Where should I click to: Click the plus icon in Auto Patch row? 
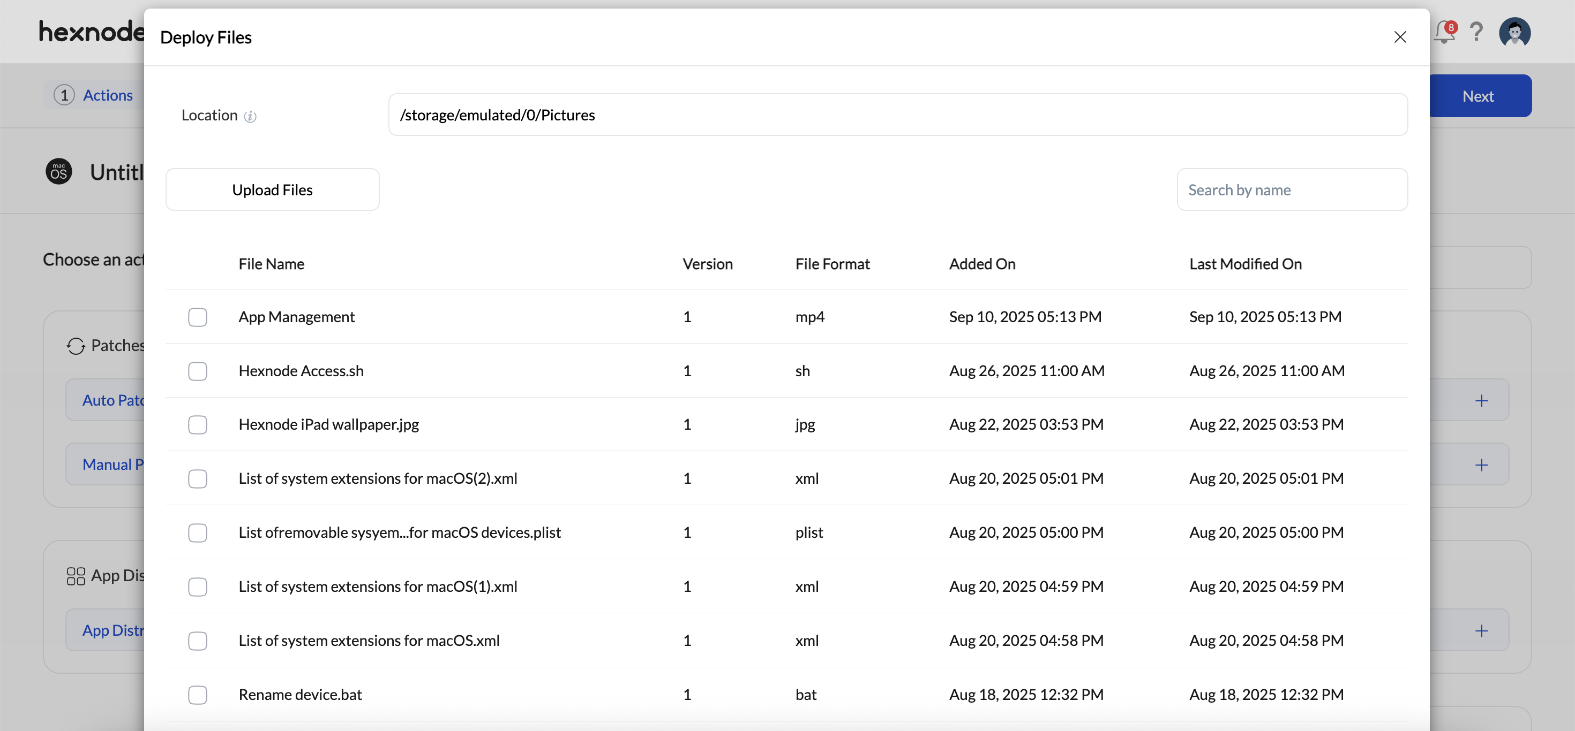pyautogui.click(x=1481, y=401)
